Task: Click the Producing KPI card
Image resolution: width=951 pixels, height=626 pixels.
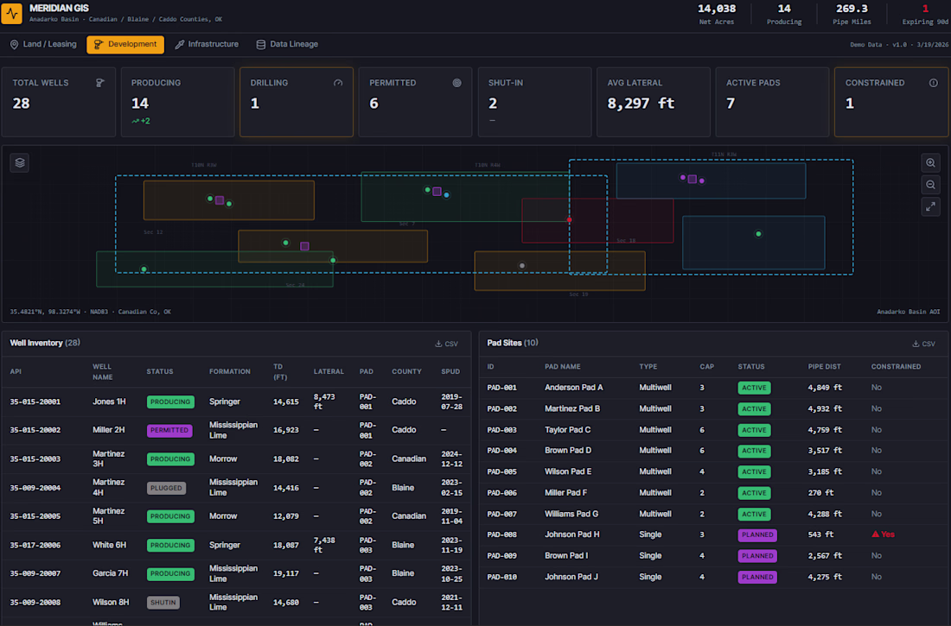Action: point(177,102)
